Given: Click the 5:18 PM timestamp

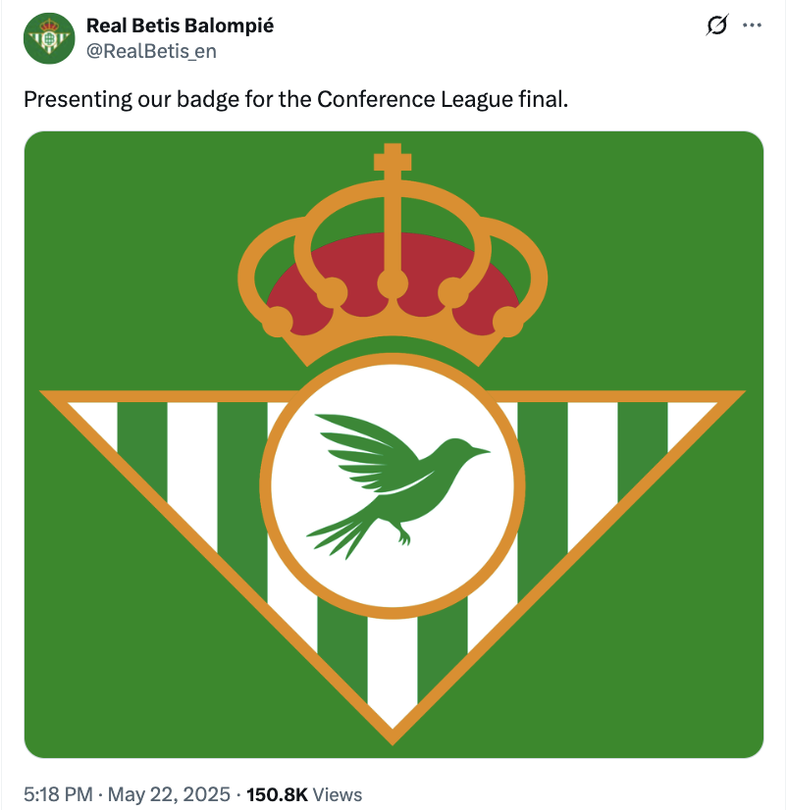Looking at the screenshot, I should click(57, 793).
